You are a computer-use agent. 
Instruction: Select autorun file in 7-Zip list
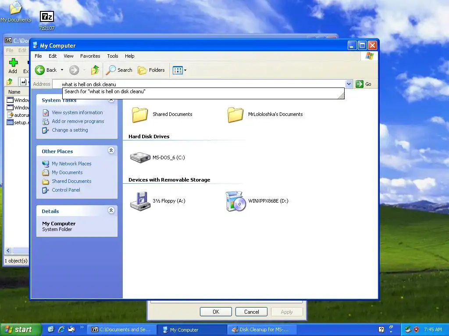pyautogui.click(x=18, y=115)
